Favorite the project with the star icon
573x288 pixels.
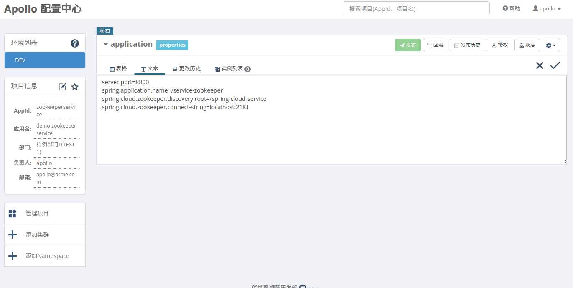coord(75,87)
